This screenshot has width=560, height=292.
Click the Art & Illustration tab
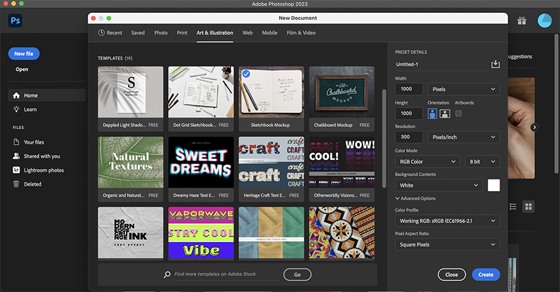coord(214,33)
